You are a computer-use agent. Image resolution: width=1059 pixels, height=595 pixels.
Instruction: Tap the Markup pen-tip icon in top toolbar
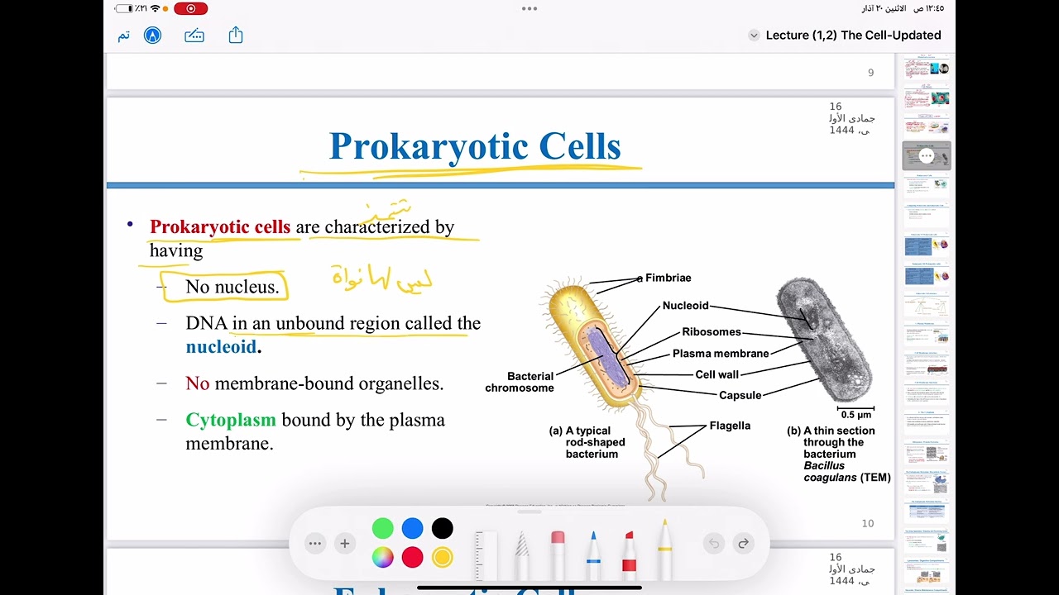152,36
